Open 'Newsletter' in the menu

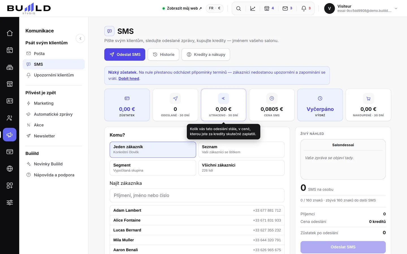[54, 136]
